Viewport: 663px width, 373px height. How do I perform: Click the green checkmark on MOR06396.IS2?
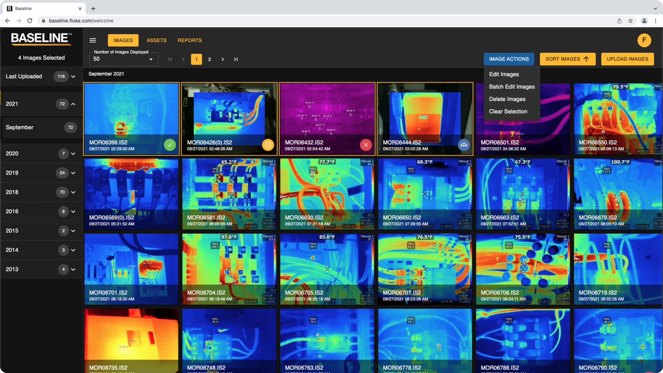[x=170, y=145]
